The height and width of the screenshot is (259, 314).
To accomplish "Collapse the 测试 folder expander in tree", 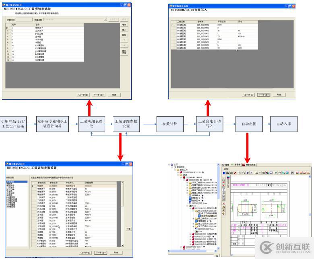I will click(x=178, y=175).
